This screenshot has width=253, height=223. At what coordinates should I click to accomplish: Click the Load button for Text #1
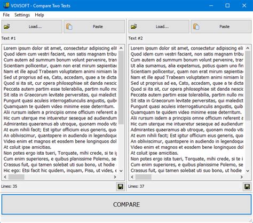point(32,27)
